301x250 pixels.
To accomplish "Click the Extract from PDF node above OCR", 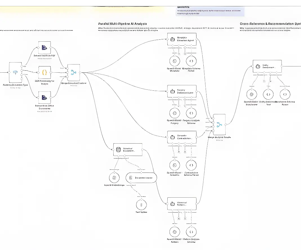I will (x=44, y=48).
